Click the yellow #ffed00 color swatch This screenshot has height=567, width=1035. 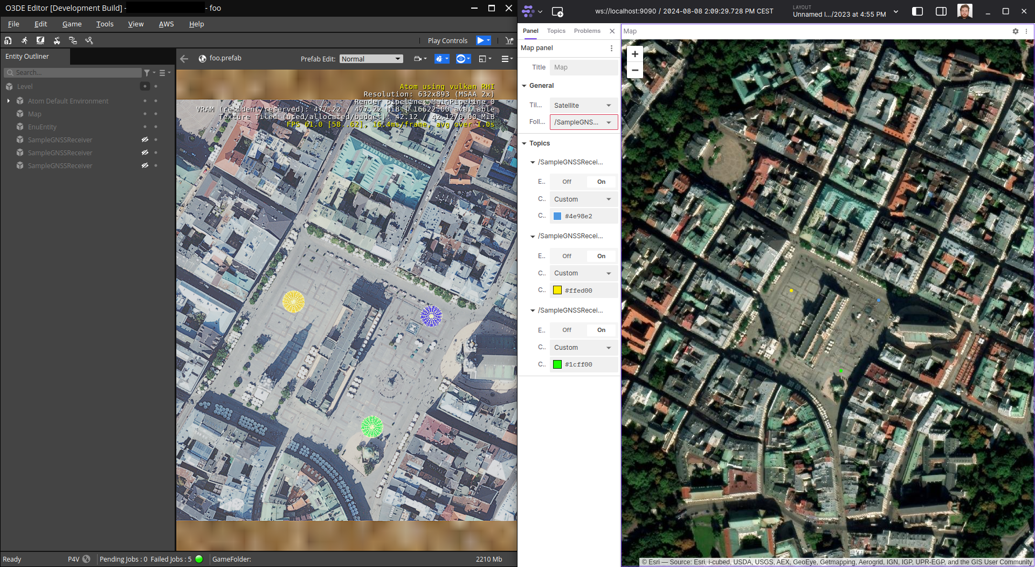[557, 290]
